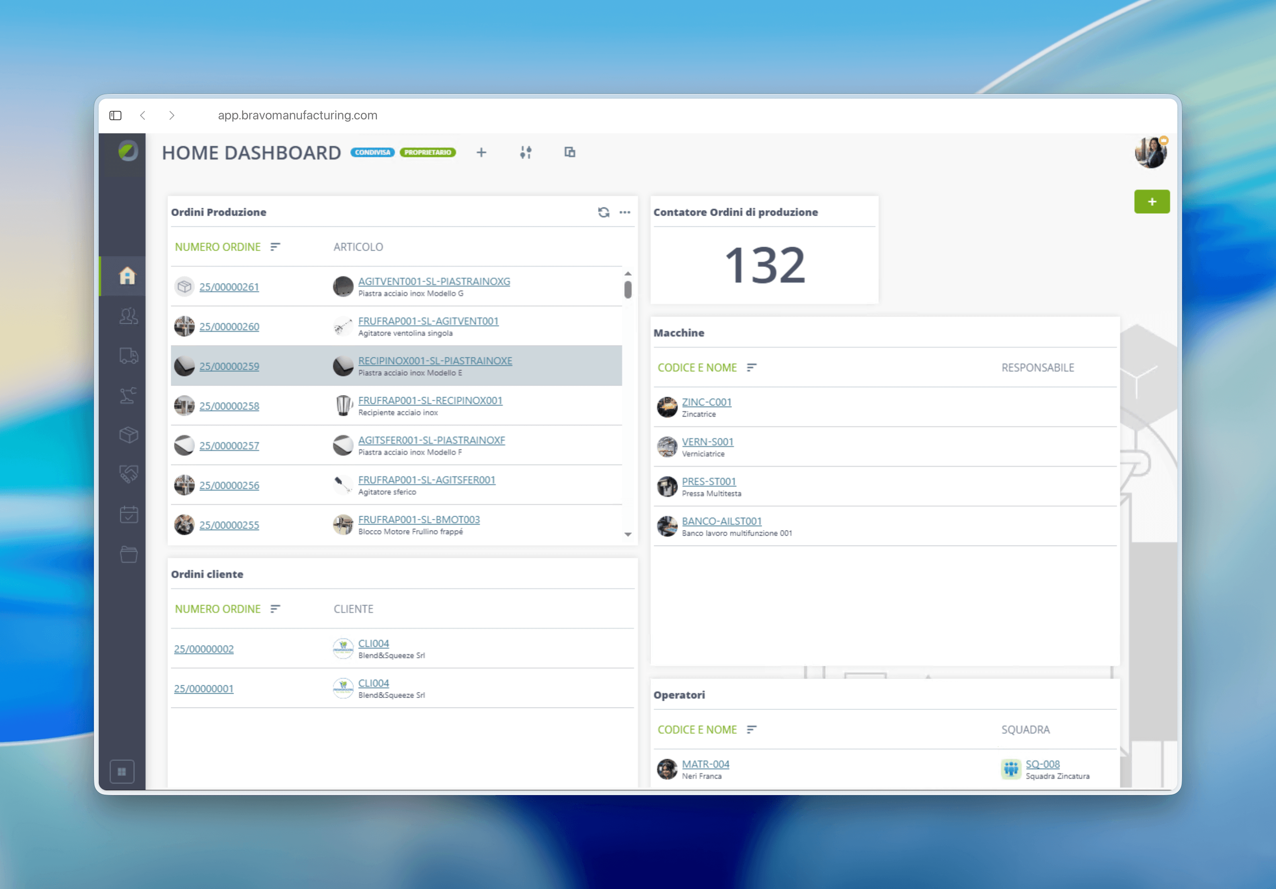Add a new dashboard with plus icon

coord(481,152)
